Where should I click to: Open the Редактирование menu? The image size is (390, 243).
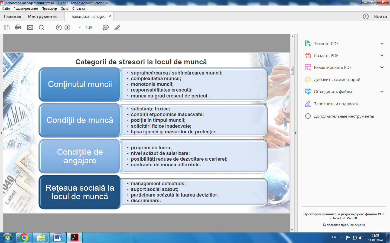26,9
